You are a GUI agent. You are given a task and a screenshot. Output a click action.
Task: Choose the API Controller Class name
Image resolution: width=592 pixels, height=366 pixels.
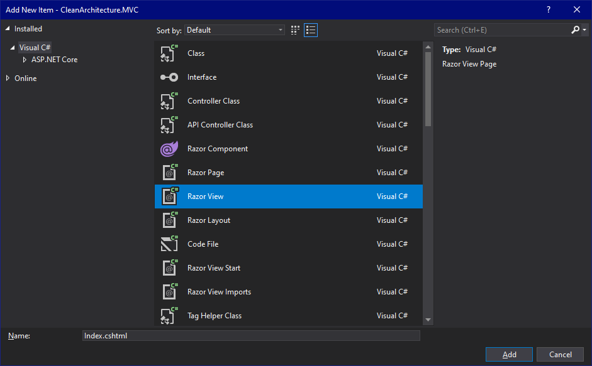point(220,125)
